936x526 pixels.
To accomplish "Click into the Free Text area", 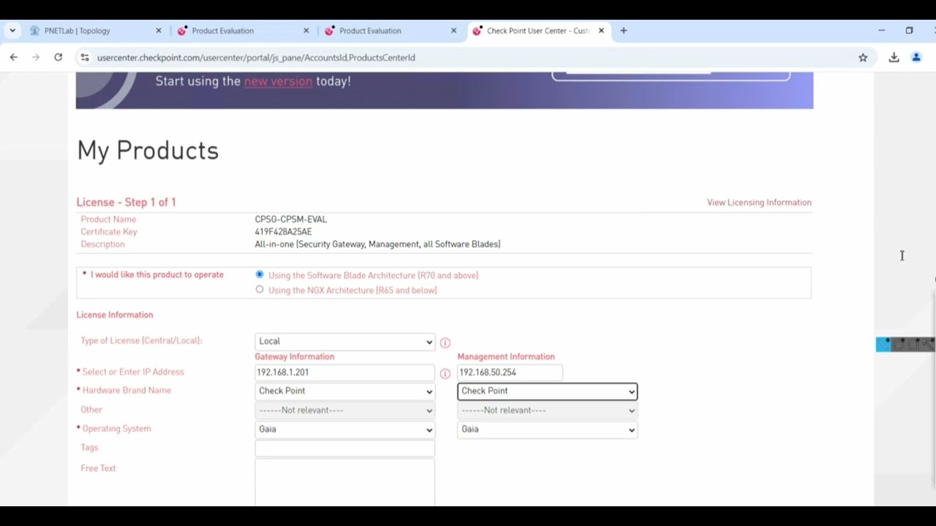I will 344,482.
